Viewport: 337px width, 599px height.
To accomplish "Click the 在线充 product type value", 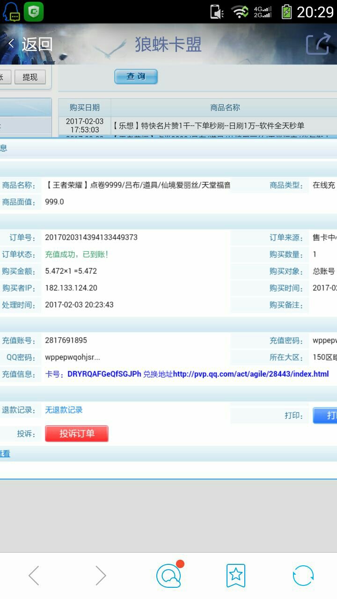I will click(324, 185).
